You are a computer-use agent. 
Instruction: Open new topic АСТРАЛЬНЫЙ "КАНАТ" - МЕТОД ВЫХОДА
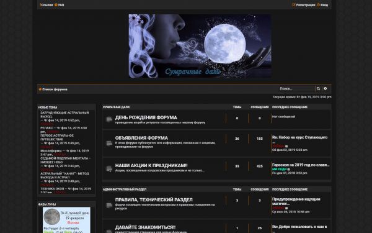64,175
